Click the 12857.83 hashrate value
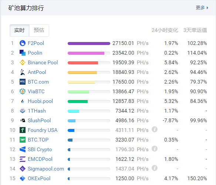 point(123,101)
